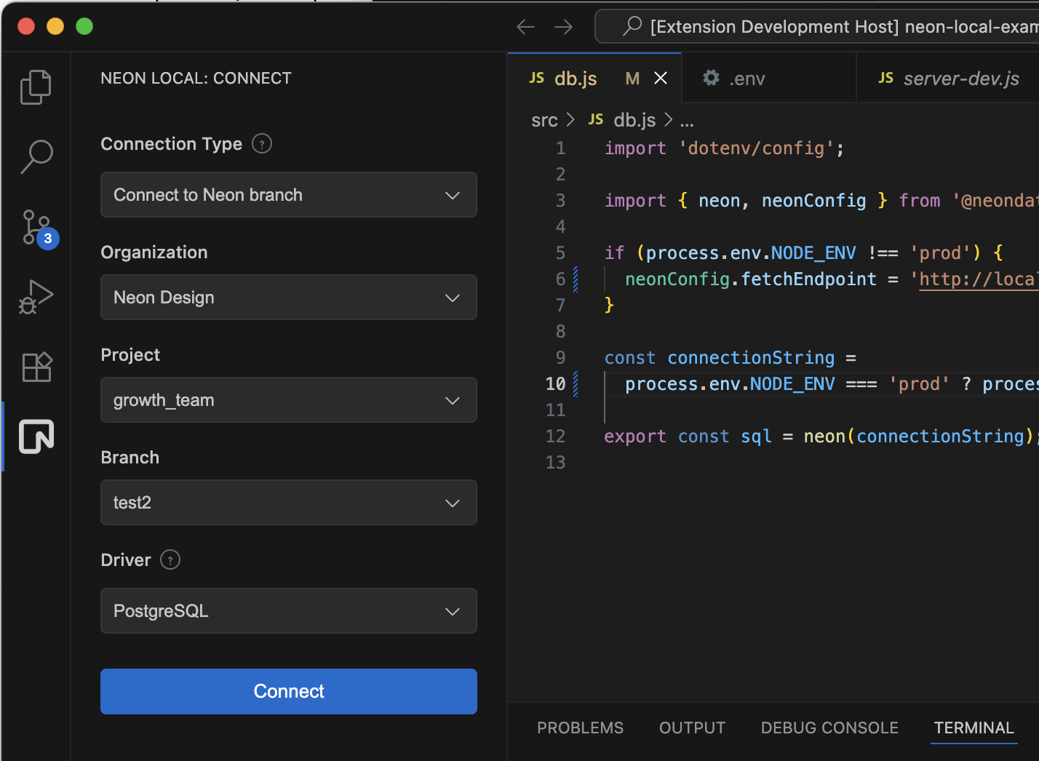Click the neonConfig.fetchEndpoint code on line 6

click(751, 279)
